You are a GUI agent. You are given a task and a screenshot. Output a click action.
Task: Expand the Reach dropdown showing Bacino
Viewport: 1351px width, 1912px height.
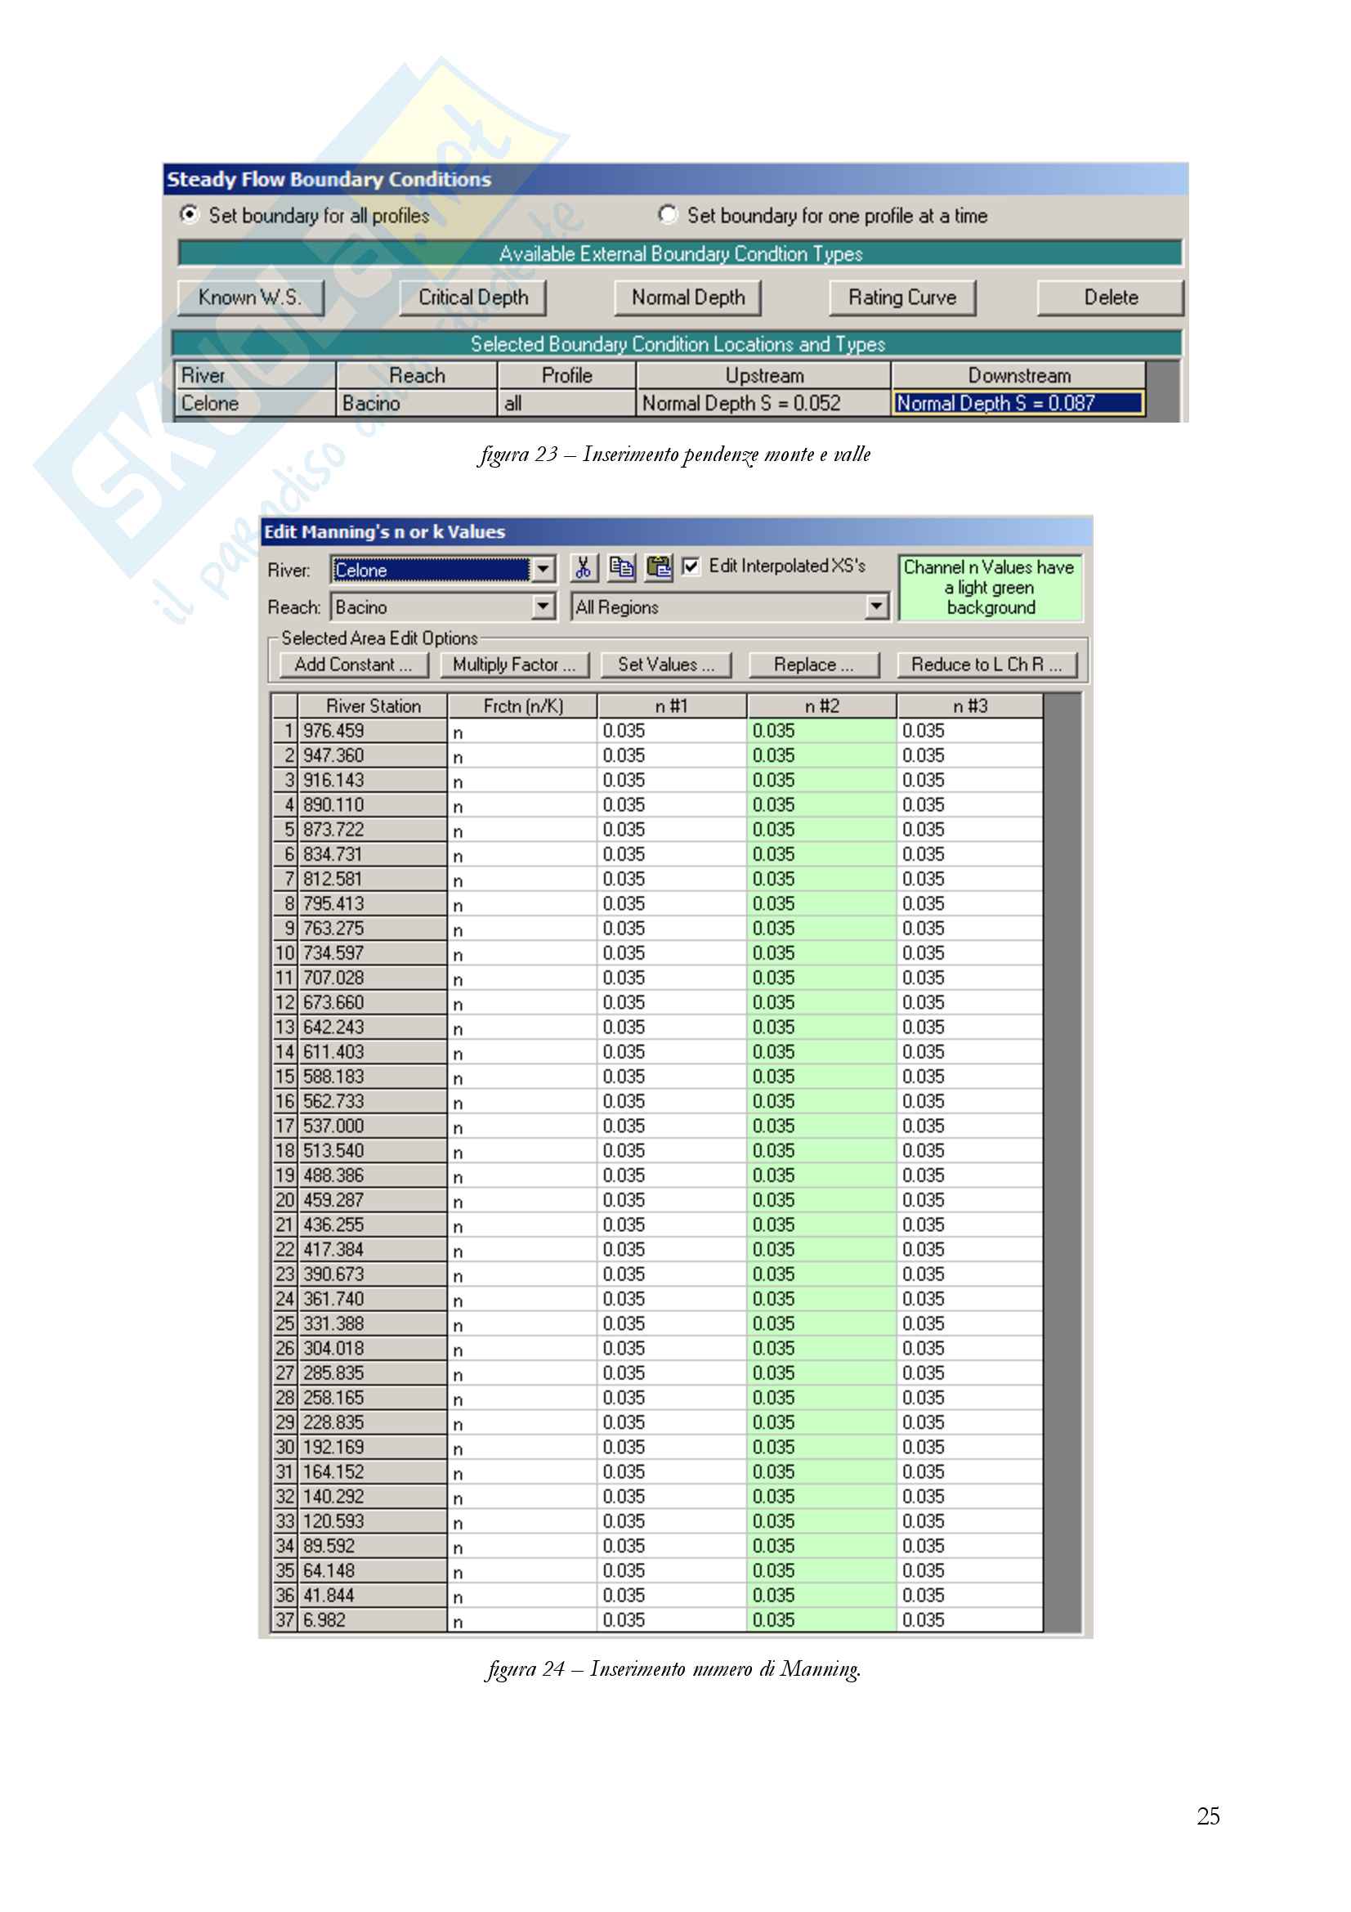click(543, 607)
